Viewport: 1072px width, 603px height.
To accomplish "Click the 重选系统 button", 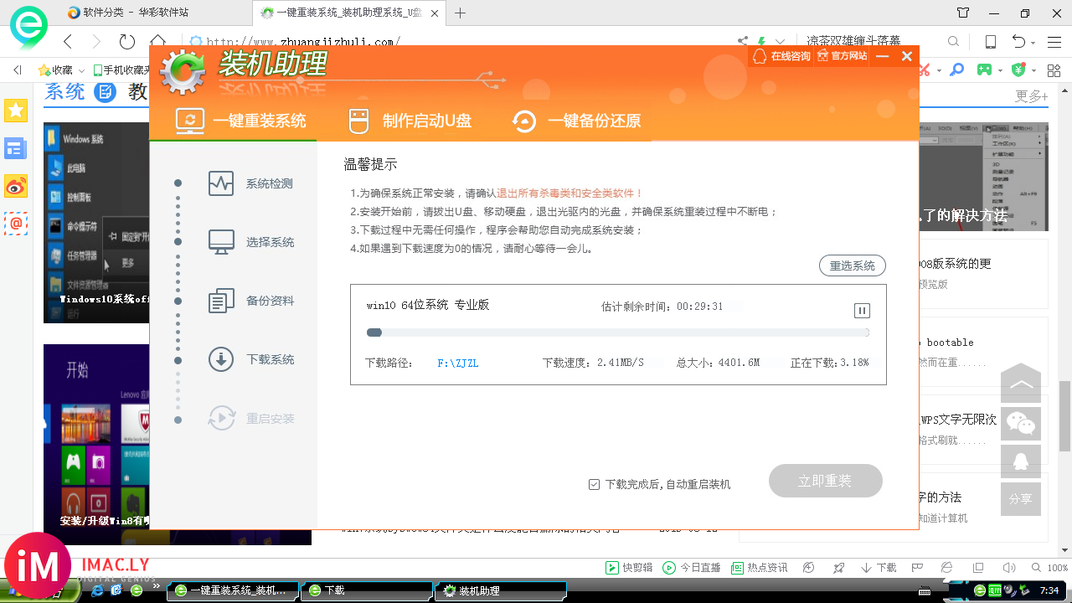I will coord(852,265).
